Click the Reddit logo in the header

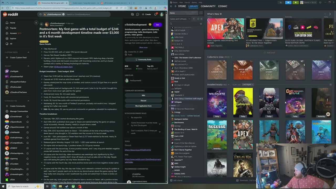(x=10, y=14)
